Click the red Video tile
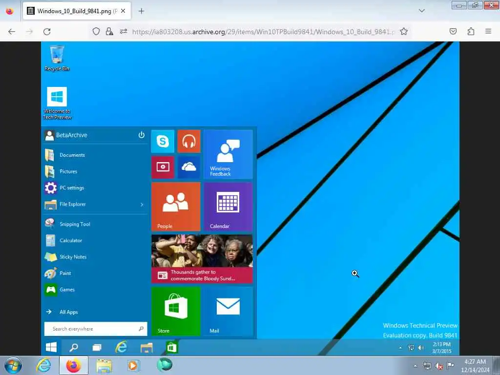Viewport: 500px width, 375px height. tap(163, 167)
